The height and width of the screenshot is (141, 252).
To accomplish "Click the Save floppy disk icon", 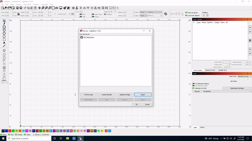I will 10,8.
